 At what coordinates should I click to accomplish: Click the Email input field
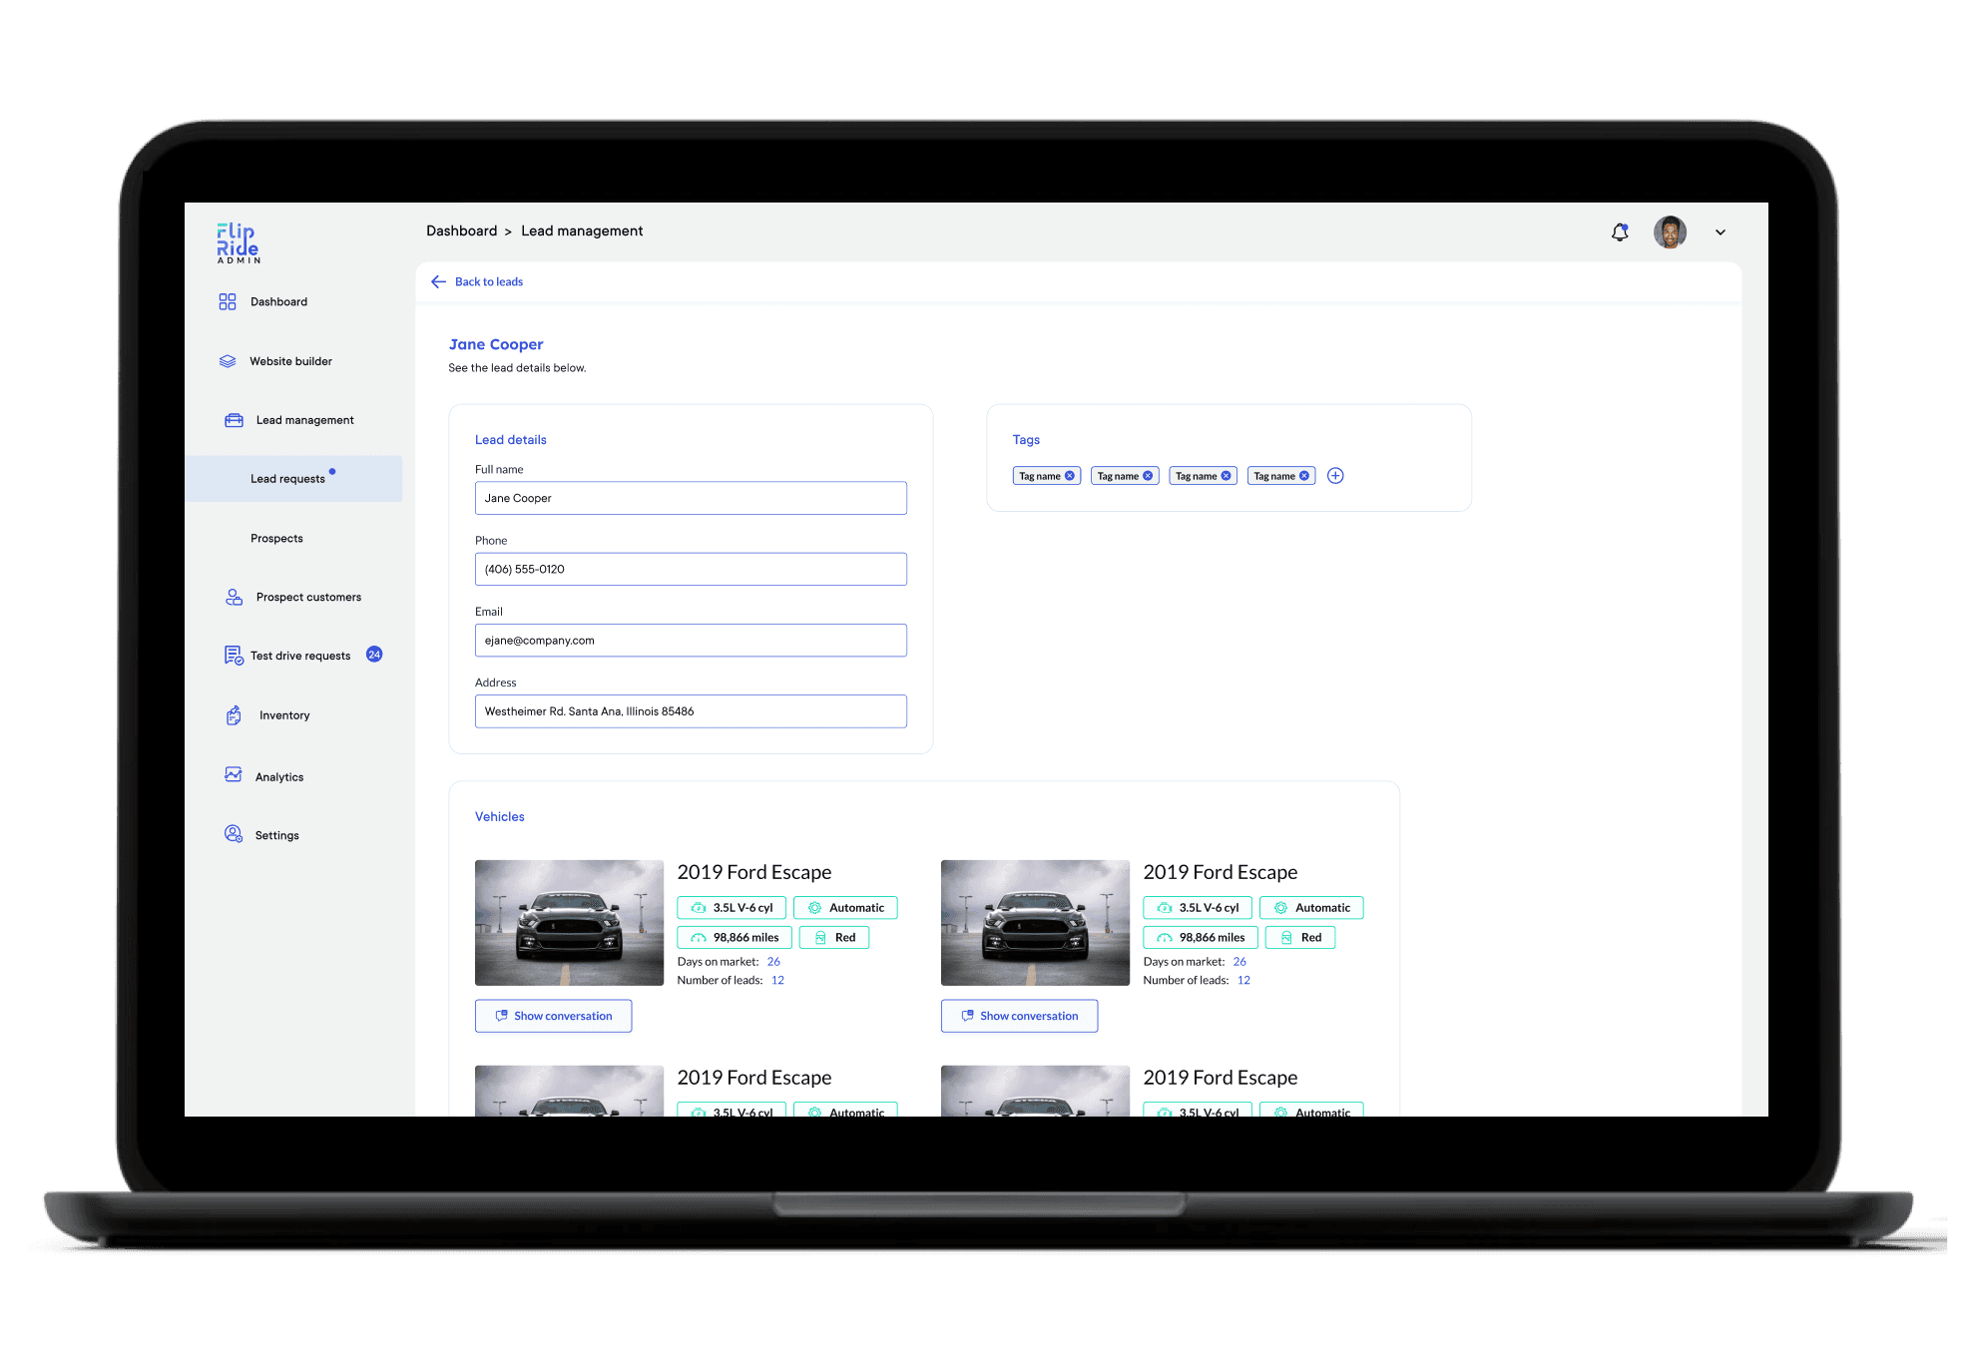pos(691,641)
